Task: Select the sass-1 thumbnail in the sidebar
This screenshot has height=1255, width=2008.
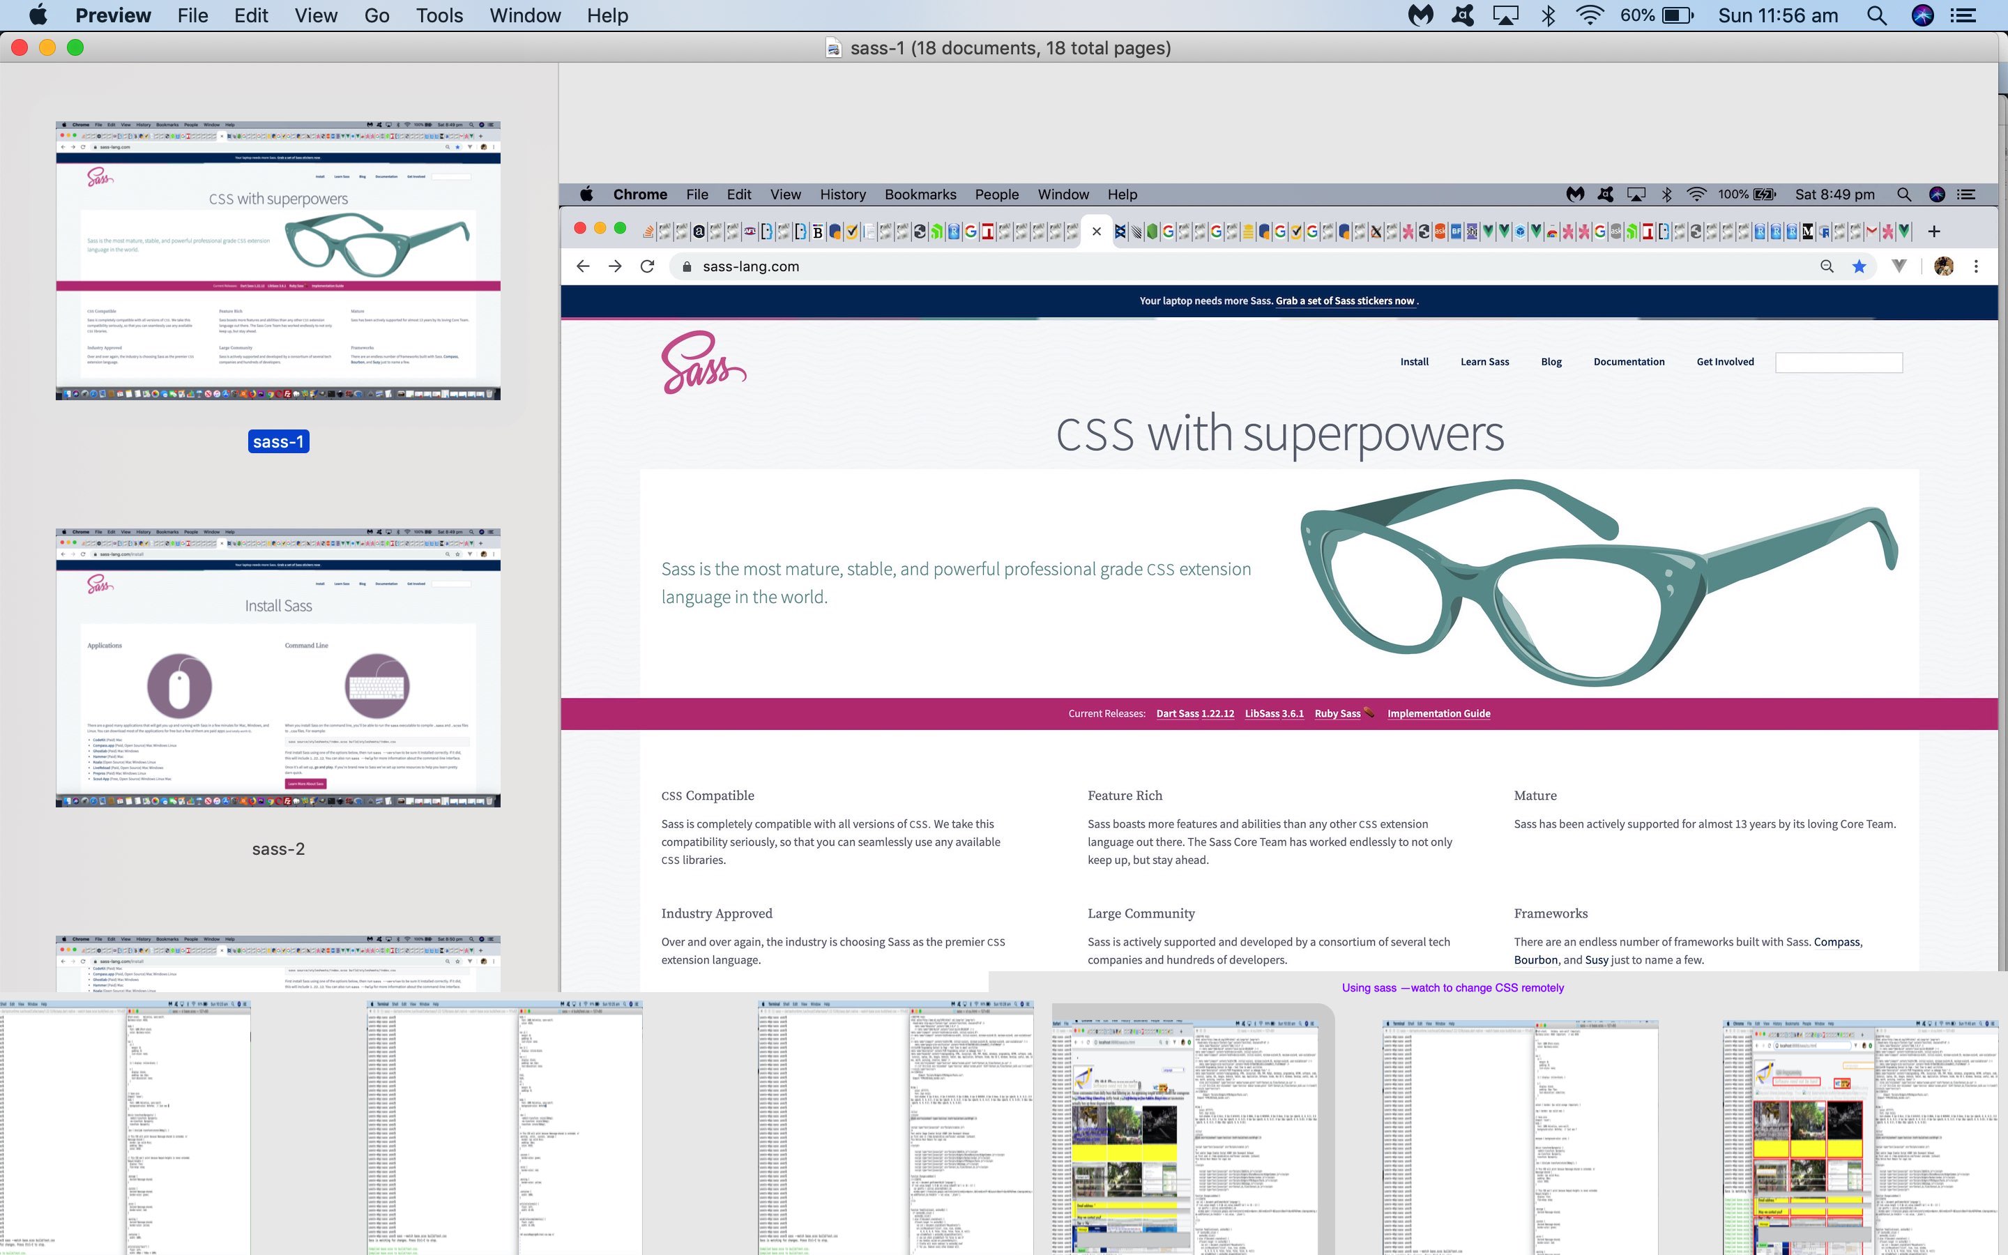Action: (278, 261)
